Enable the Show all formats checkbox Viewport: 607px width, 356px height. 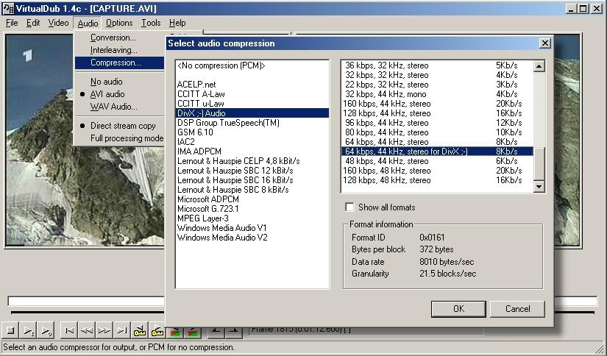point(350,207)
